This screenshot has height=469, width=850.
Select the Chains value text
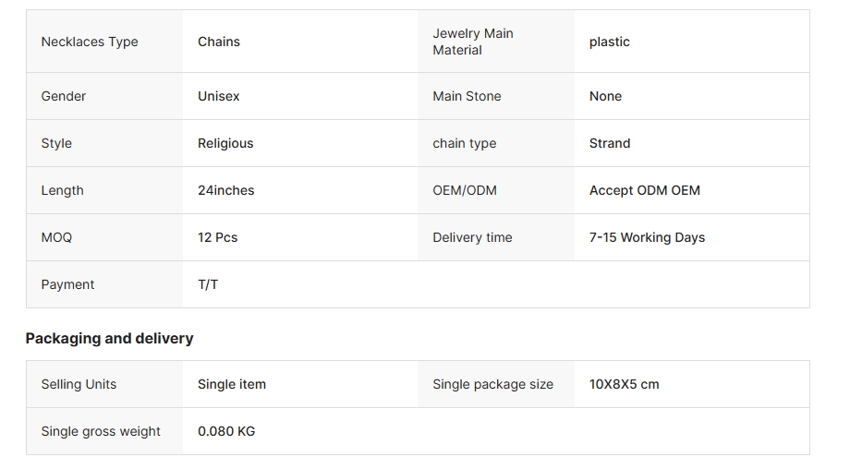(218, 42)
